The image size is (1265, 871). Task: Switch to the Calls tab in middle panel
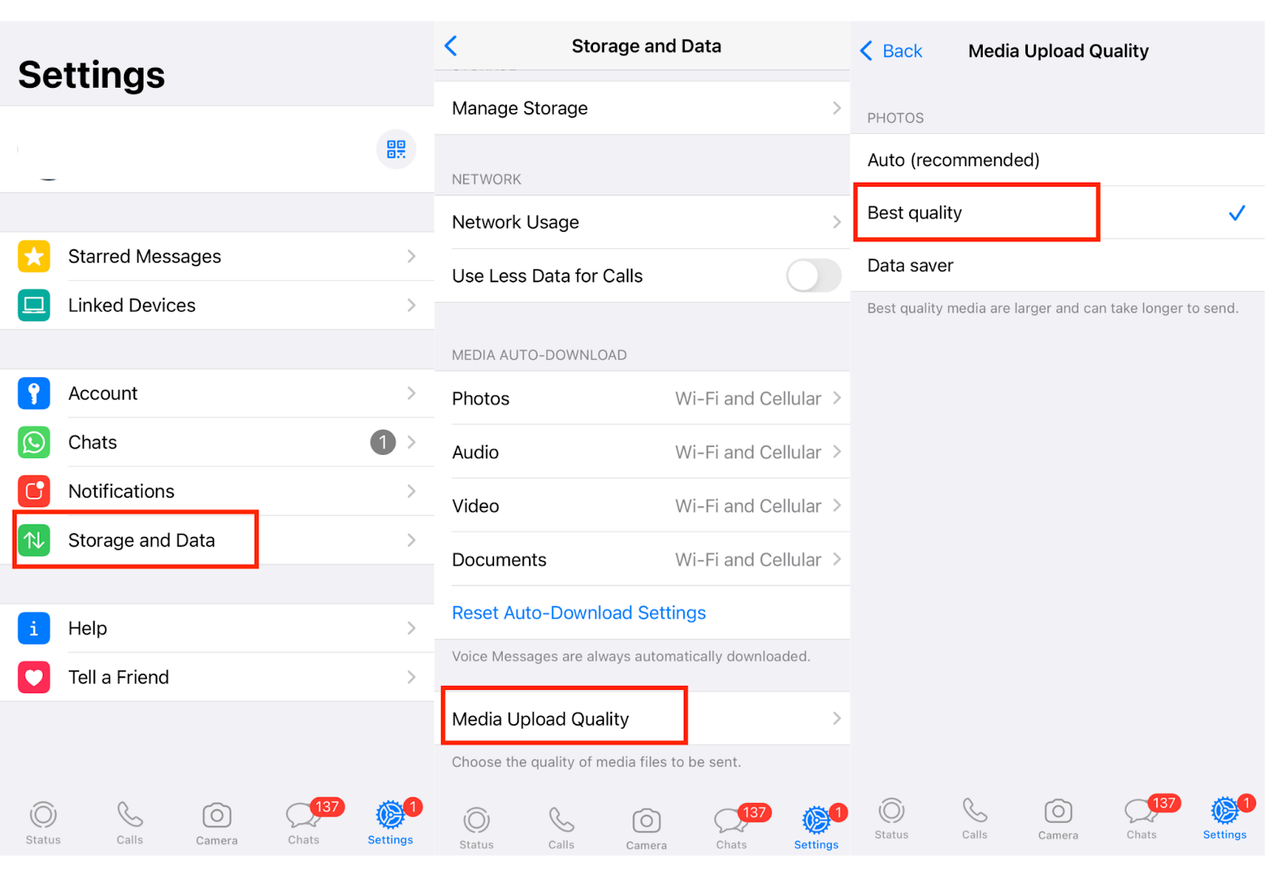tap(561, 828)
